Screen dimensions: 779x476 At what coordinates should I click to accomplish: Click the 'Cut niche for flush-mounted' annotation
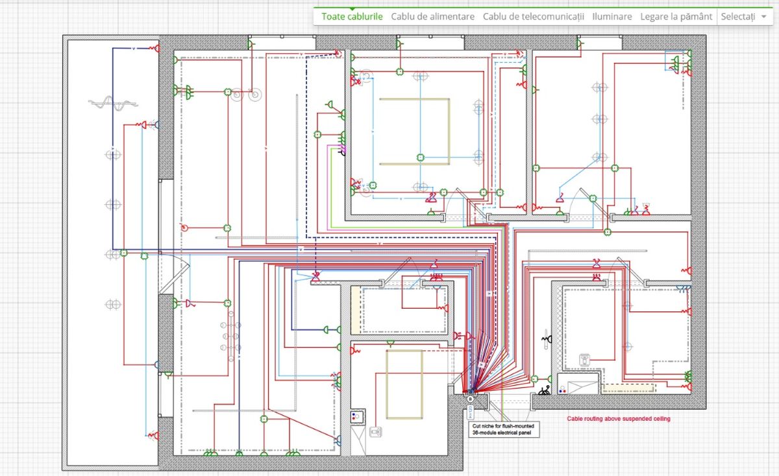click(x=504, y=429)
